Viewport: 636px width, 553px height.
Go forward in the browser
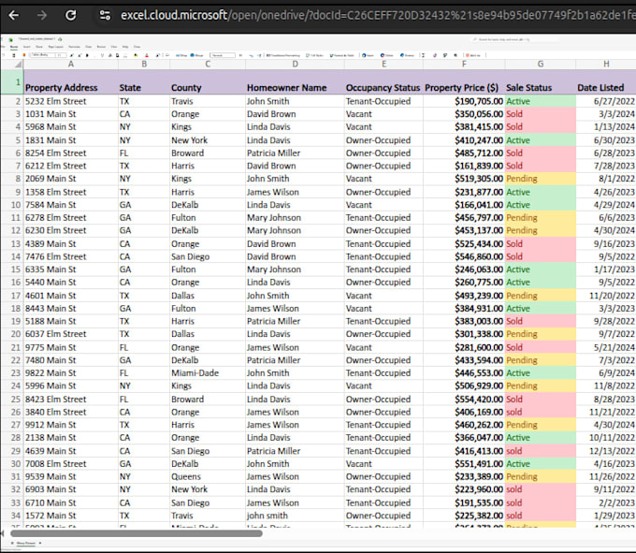point(42,15)
